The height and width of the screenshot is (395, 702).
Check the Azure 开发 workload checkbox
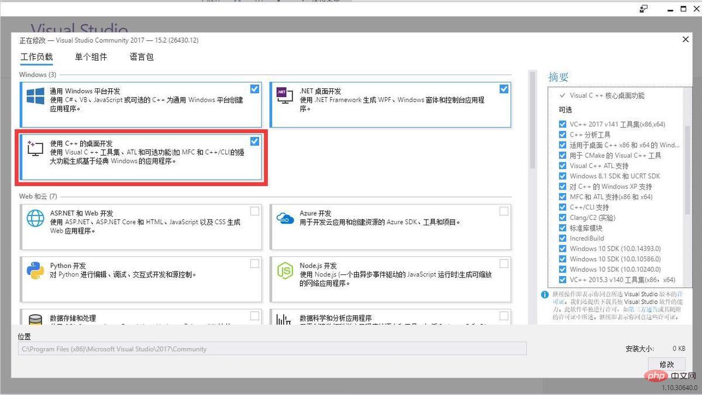(504, 211)
